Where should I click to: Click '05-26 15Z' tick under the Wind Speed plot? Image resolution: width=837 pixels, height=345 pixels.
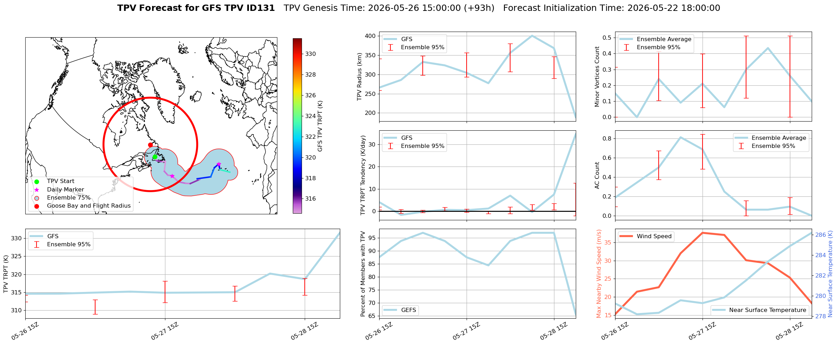[615, 331]
